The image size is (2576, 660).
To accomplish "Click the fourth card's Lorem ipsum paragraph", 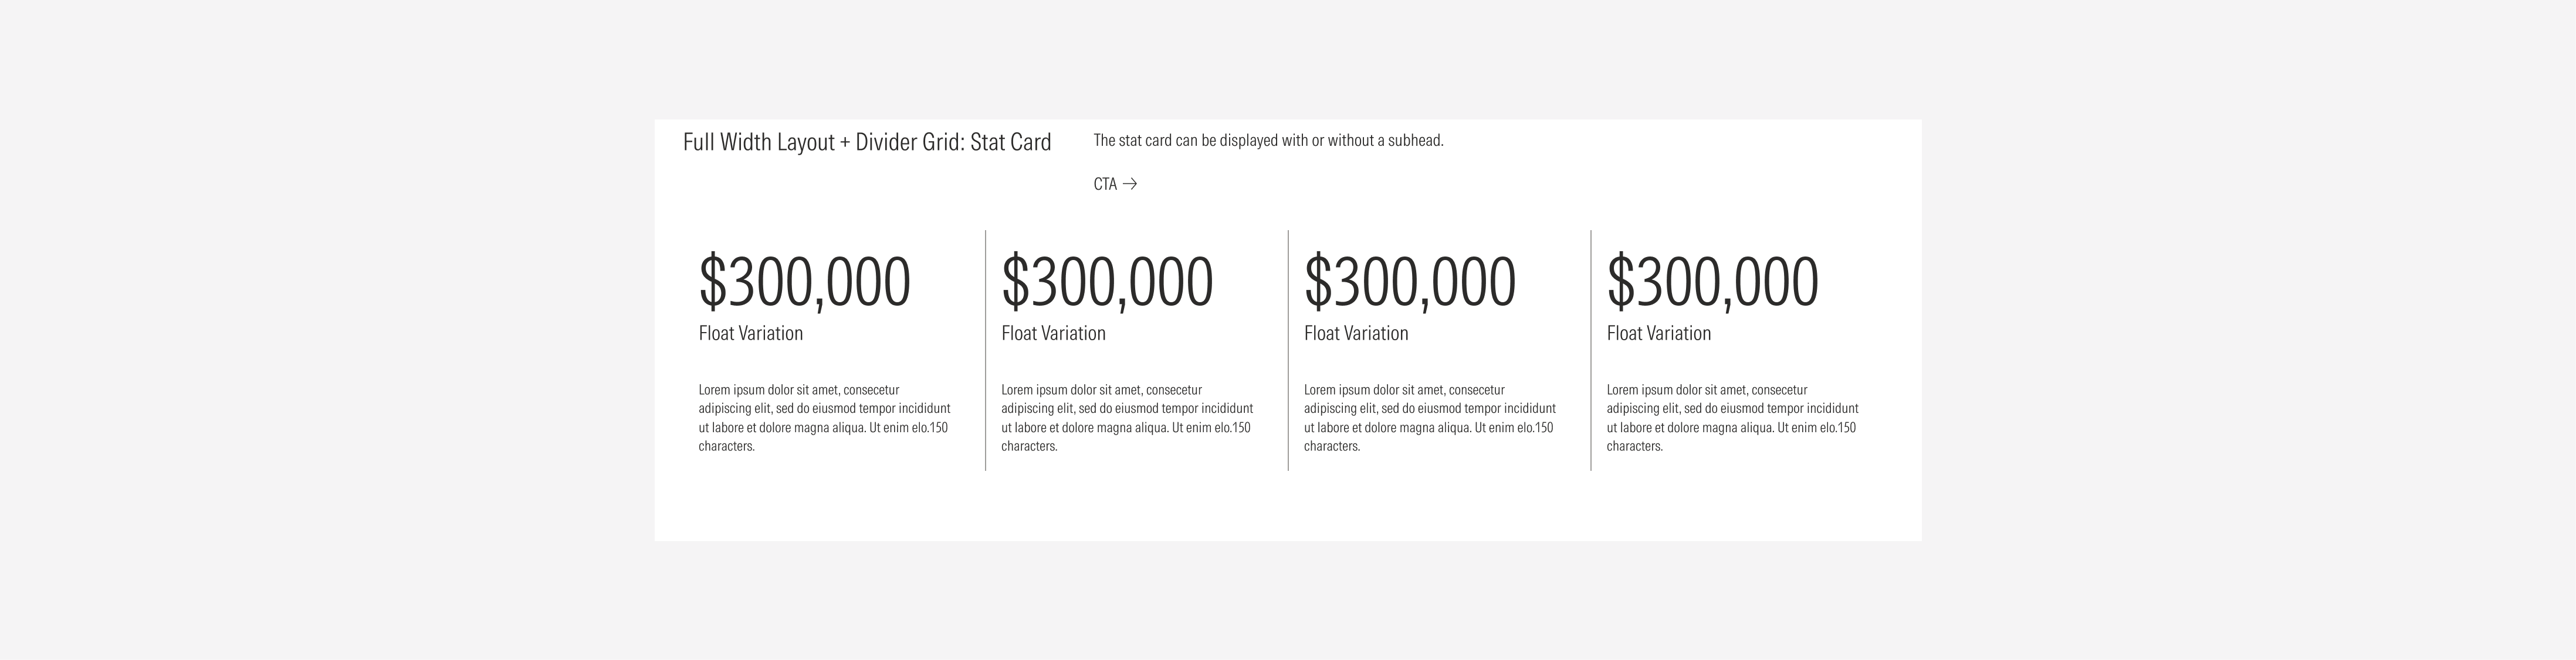I will pyautogui.click(x=1733, y=418).
